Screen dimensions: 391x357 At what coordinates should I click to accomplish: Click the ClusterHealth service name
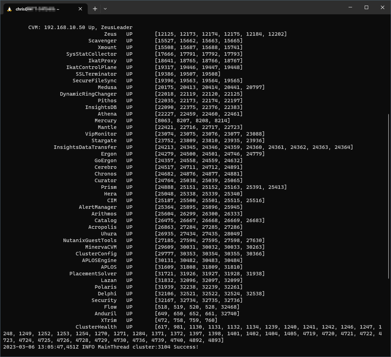coord(96,327)
